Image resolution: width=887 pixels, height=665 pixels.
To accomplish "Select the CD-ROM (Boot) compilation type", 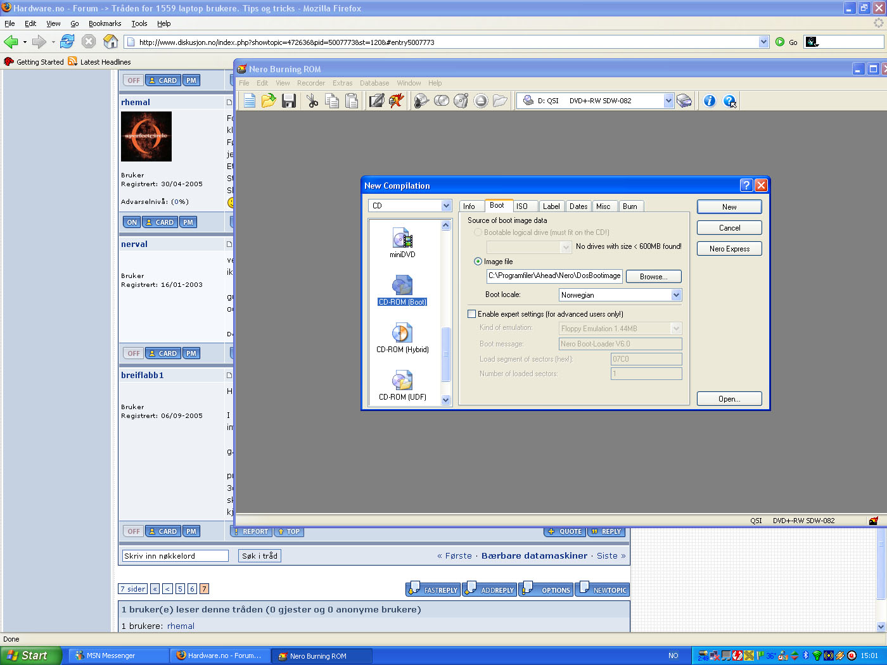I will 402,291.
